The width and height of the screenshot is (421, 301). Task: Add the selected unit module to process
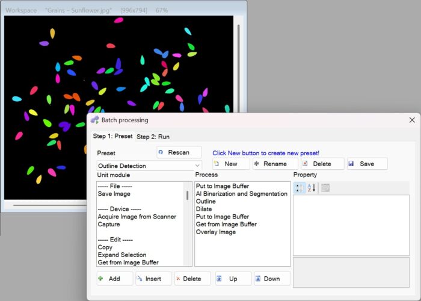click(x=115, y=279)
